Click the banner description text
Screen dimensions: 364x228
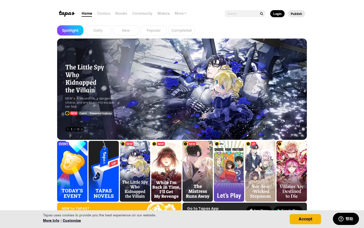pyautogui.click(x=90, y=103)
